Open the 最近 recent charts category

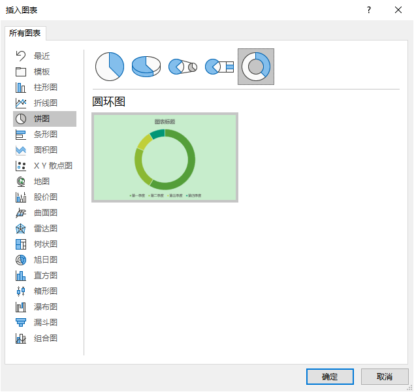point(42,56)
